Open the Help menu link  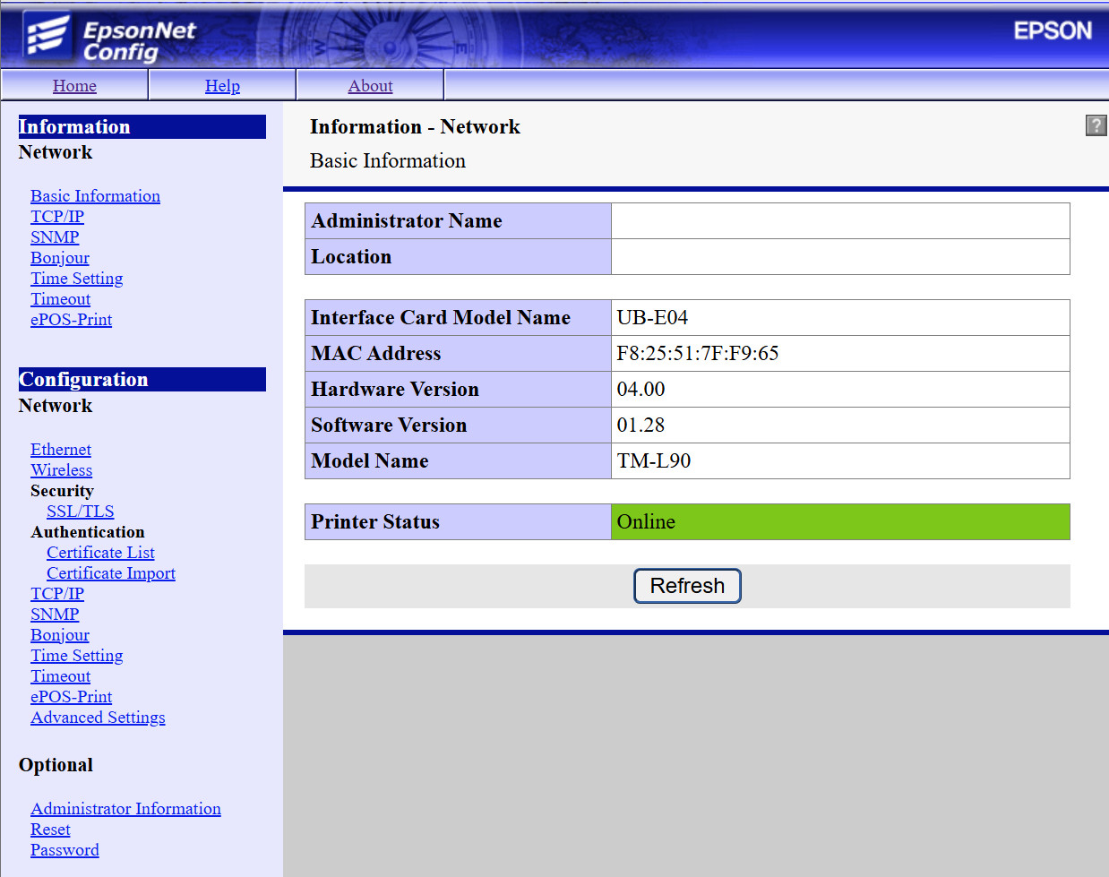(x=222, y=86)
